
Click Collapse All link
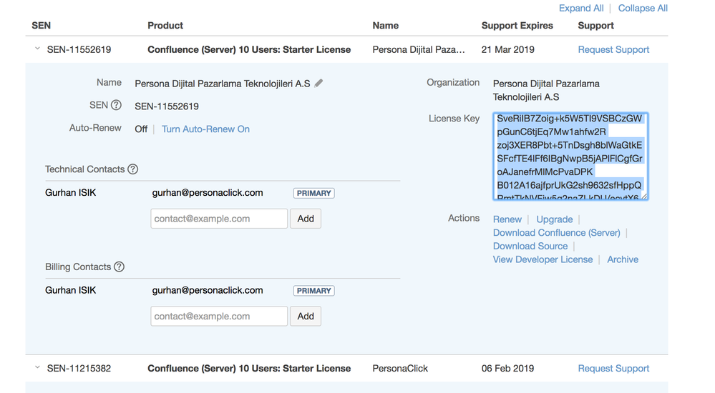pyautogui.click(x=643, y=8)
